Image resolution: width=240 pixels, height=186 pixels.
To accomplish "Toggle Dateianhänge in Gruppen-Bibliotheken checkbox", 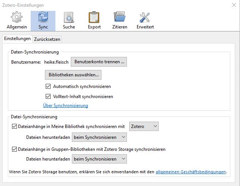I will [x=14, y=149].
